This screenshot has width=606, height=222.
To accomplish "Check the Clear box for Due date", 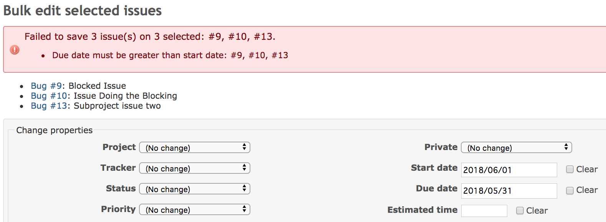I will click(x=570, y=190).
